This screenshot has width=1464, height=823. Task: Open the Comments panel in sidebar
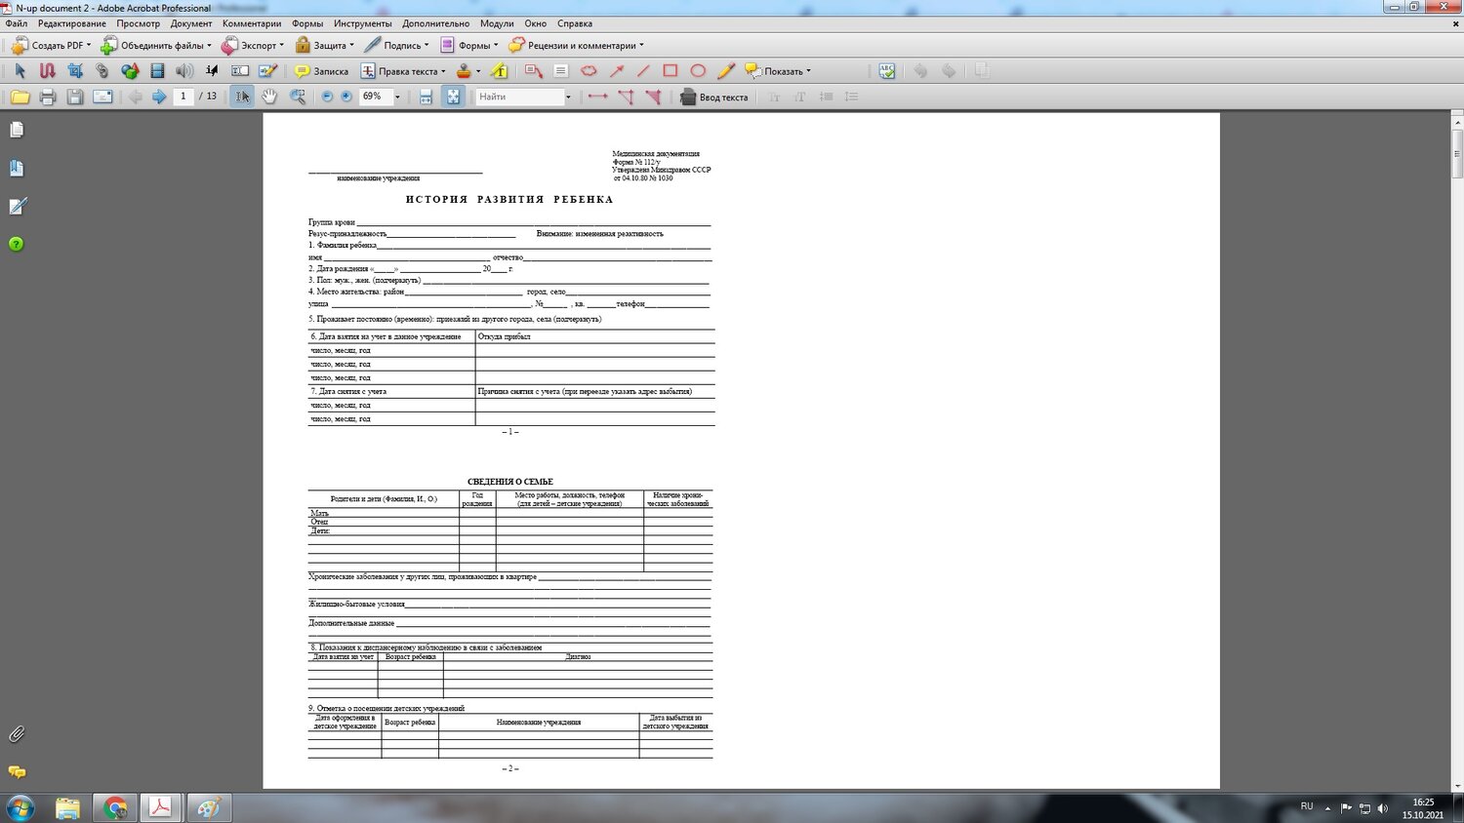(x=17, y=772)
